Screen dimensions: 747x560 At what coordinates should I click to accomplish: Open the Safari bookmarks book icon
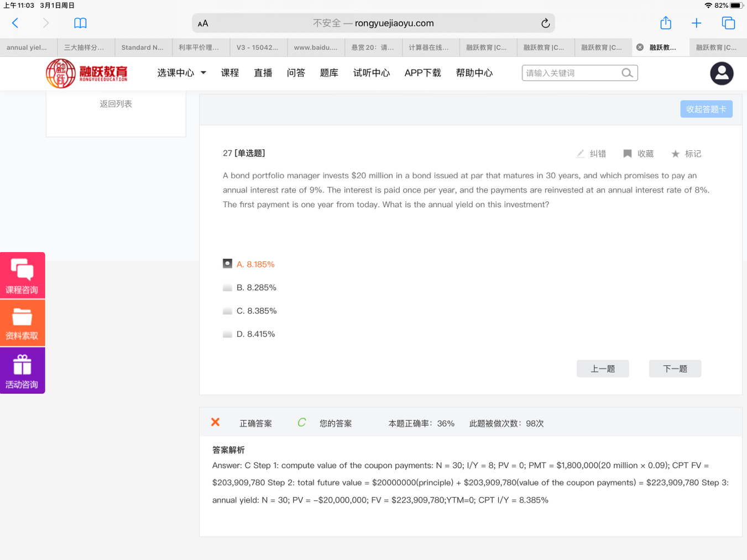80,23
